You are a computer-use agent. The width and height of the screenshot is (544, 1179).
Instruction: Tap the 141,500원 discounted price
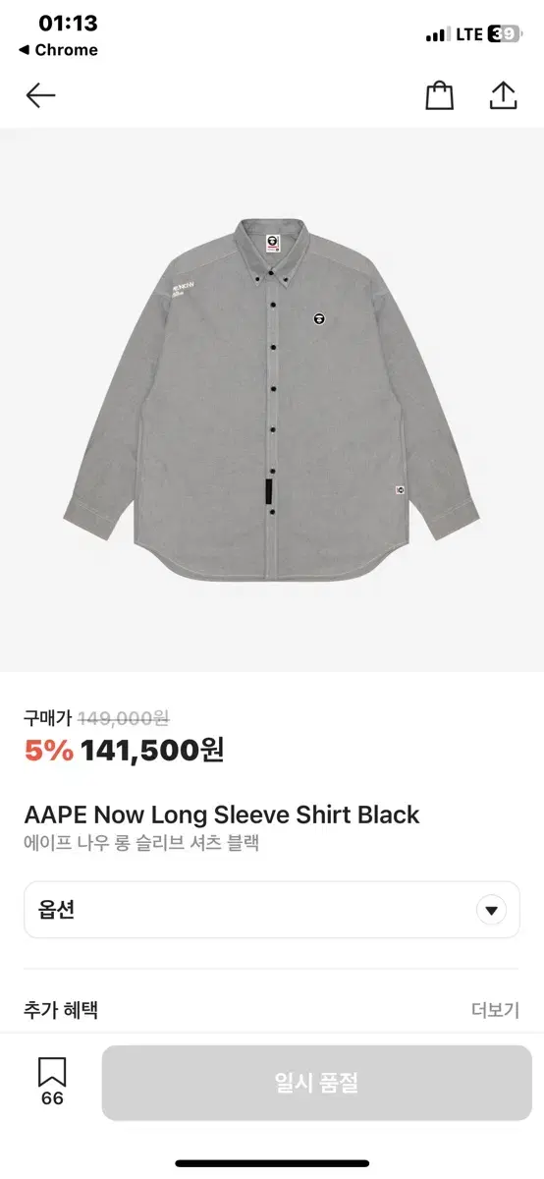(x=152, y=751)
